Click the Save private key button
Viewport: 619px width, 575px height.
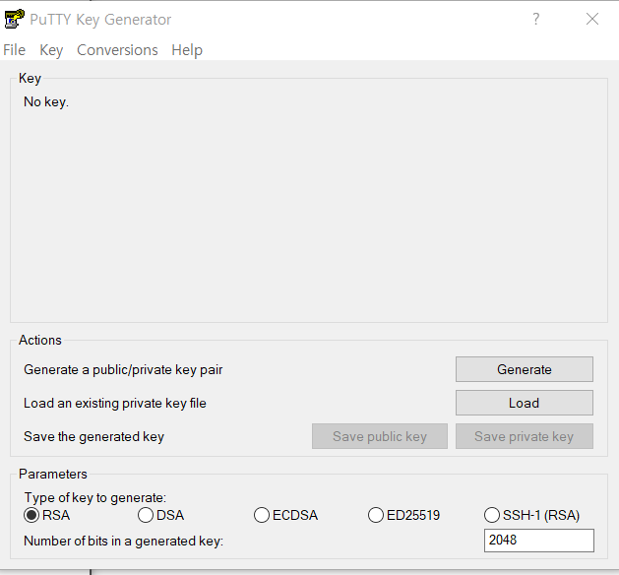pyautogui.click(x=525, y=436)
